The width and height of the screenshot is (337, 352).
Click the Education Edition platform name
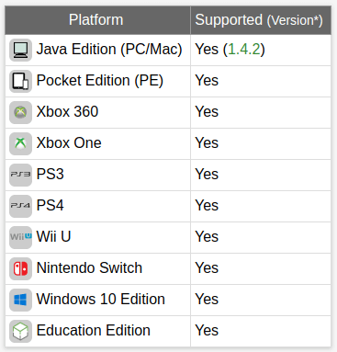94,330
